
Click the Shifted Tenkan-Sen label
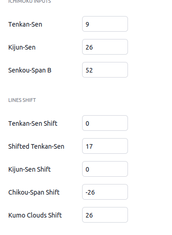coord(36,146)
